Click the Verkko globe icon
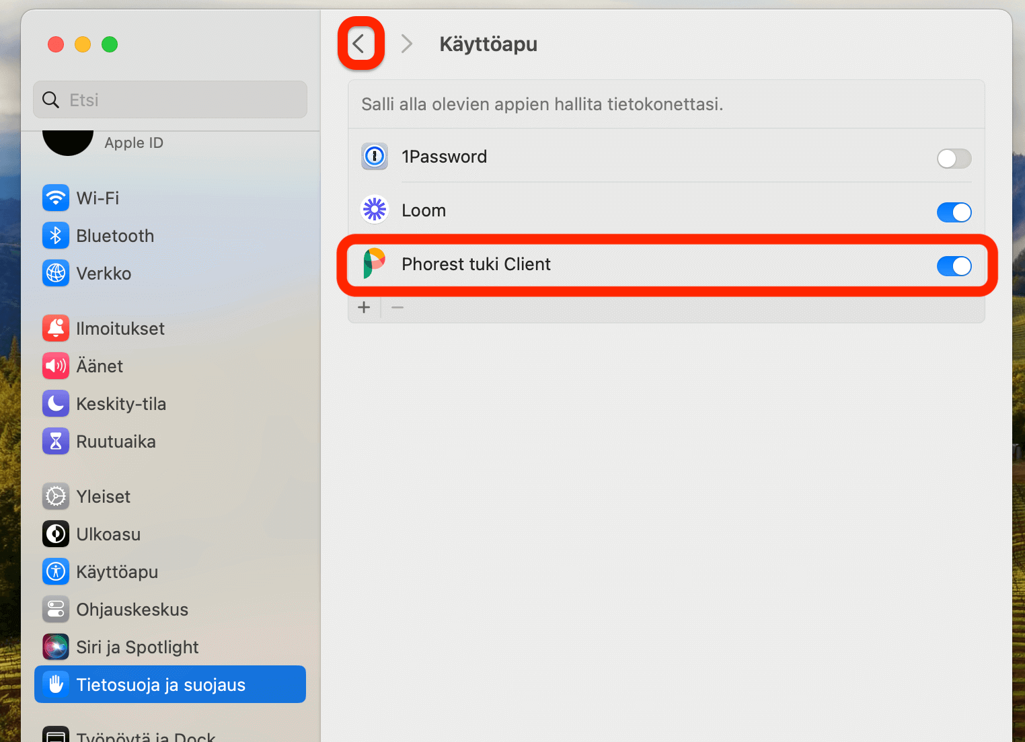The height and width of the screenshot is (742, 1025). 56,273
